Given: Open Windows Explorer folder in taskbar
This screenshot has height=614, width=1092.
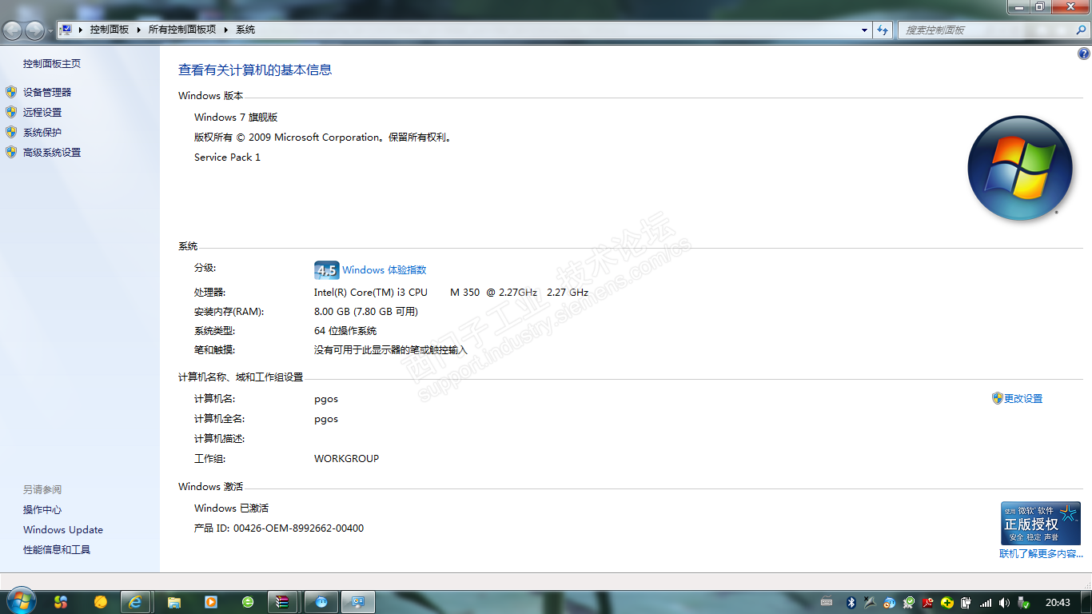Looking at the screenshot, I should 174,602.
